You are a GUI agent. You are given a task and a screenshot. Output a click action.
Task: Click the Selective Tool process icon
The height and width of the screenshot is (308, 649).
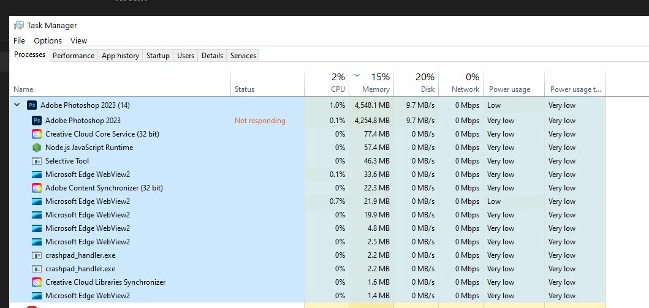pos(37,161)
